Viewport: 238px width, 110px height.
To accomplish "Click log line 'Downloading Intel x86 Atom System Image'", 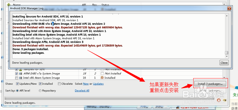I will pyautogui.click(x=59, y=31).
